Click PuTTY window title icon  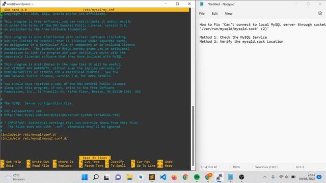(4, 4)
